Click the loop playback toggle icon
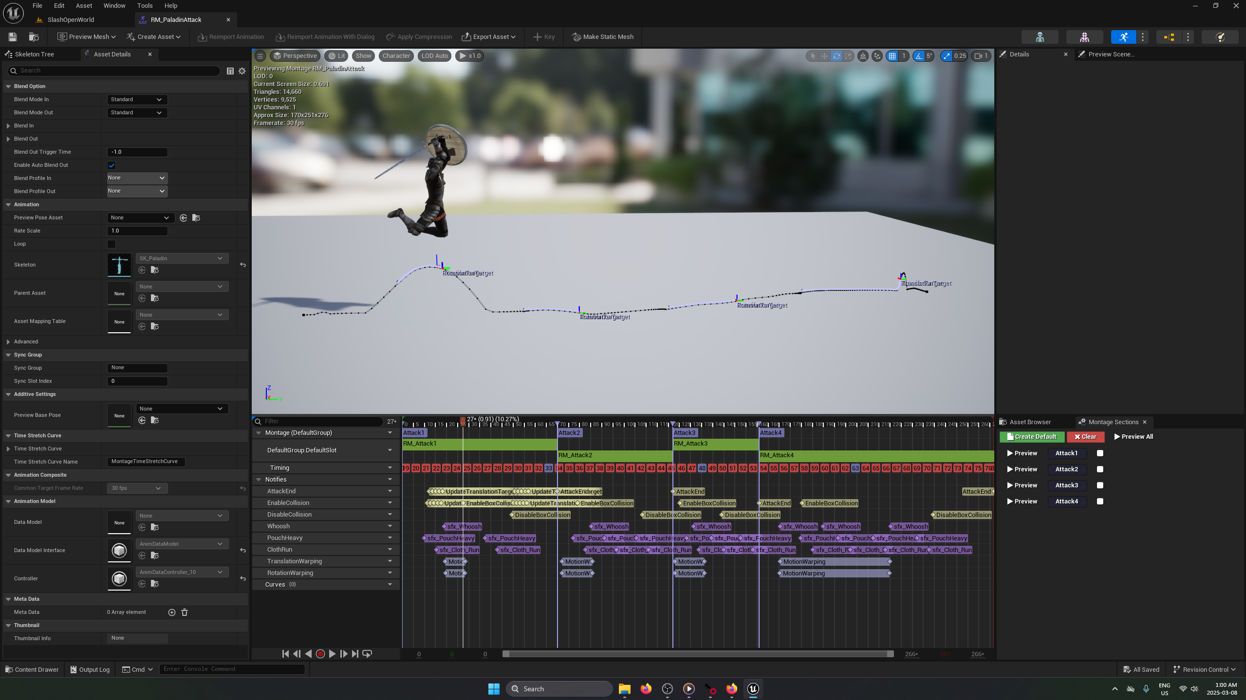The width and height of the screenshot is (1246, 700). pyautogui.click(x=367, y=654)
